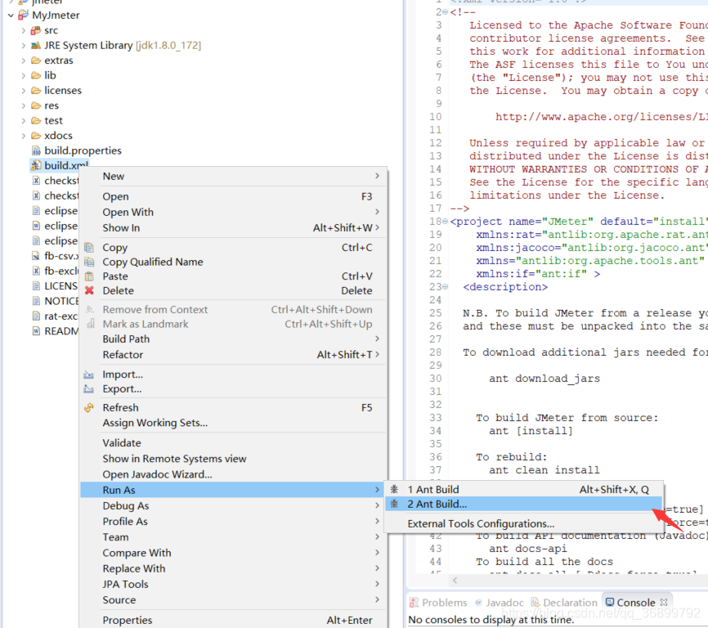
Task: Select Show in Remote Systems view
Action: pos(234,459)
